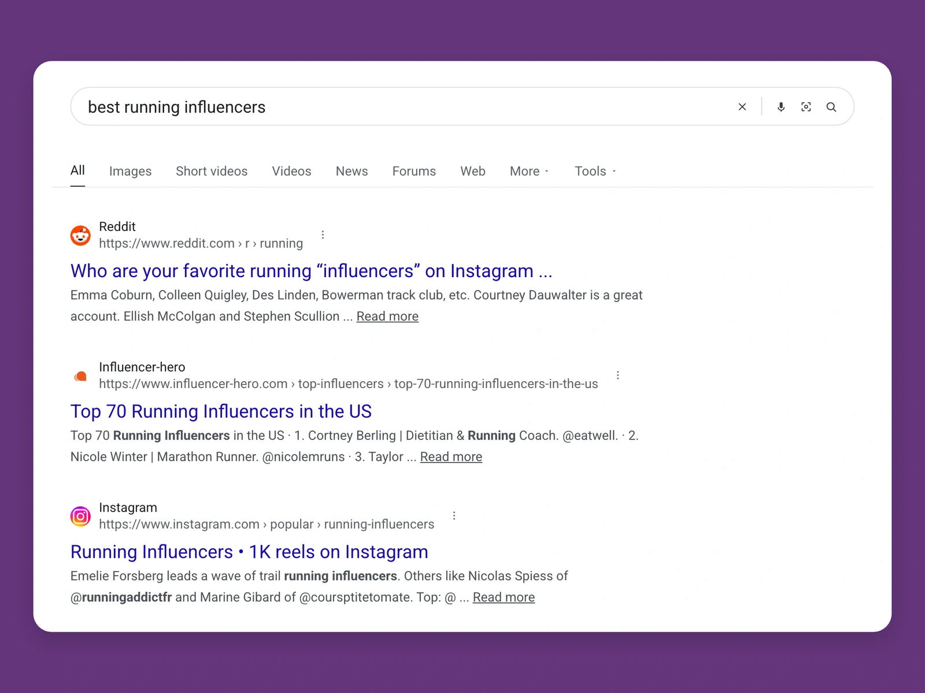
Task: Click the 'Influencer-hero' site name
Action: [x=142, y=367]
